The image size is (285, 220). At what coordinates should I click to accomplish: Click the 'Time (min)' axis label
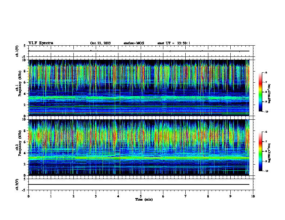144,200
